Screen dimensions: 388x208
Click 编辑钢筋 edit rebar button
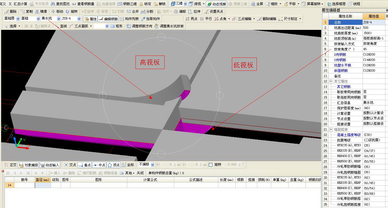108,19
